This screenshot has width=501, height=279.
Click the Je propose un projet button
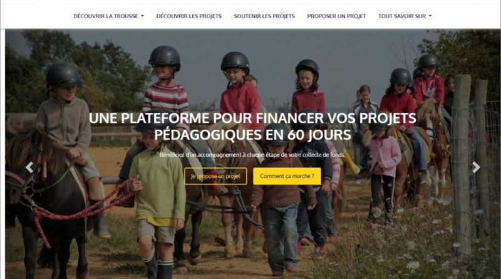[215, 176]
